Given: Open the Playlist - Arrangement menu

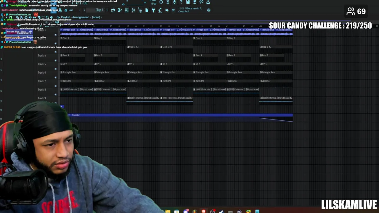Looking at the screenshot, I should pyautogui.click(x=75, y=17).
